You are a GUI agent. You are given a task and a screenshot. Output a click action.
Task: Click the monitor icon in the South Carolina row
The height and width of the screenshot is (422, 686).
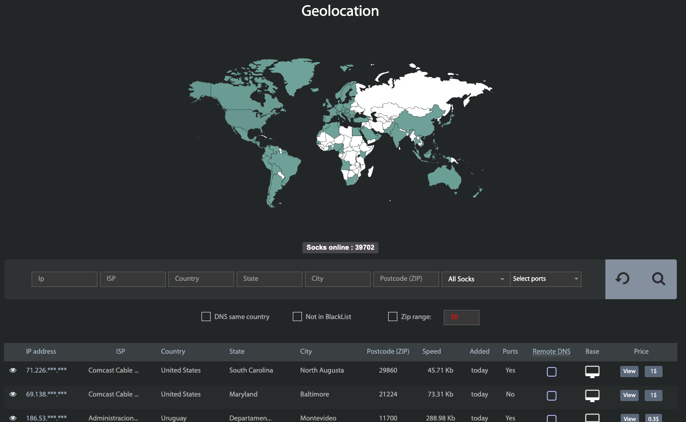click(x=592, y=372)
